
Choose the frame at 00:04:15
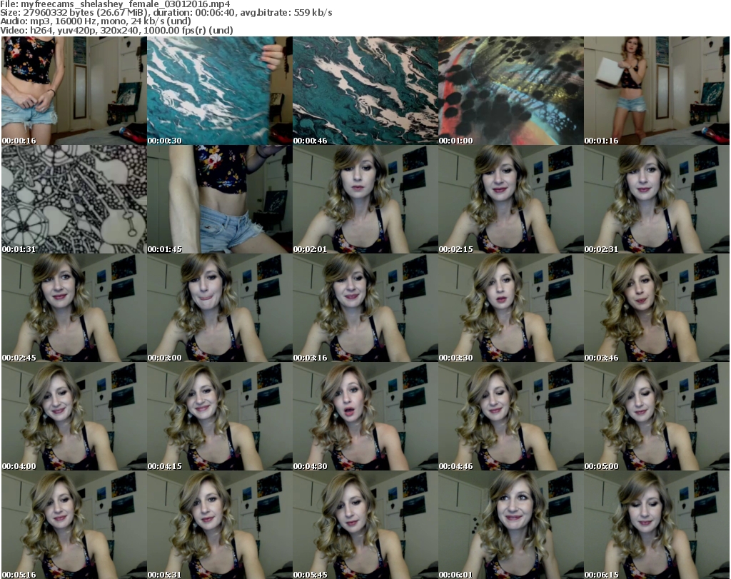(220, 417)
